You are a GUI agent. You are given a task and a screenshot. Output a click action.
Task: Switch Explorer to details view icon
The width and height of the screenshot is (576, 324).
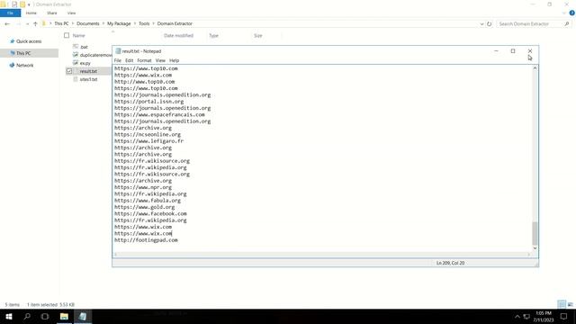(x=562, y=304)
